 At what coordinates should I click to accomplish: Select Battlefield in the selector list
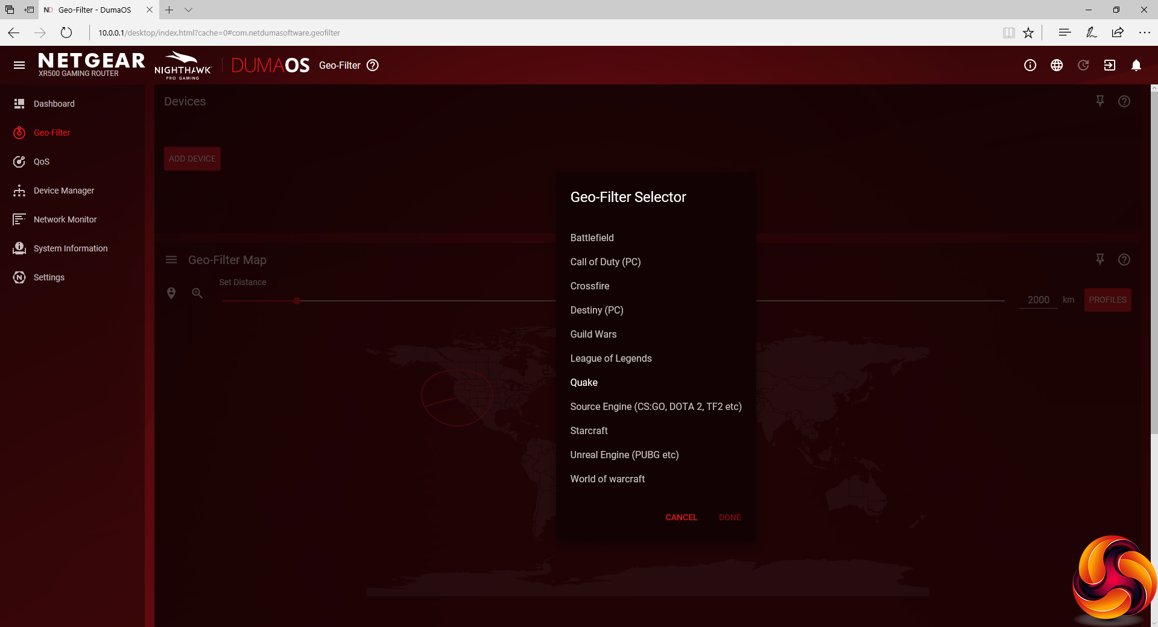656,238
